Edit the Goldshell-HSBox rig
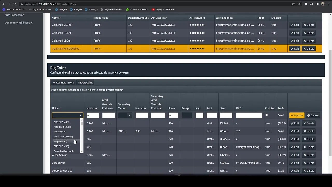Viewport: 332px width, 187px height. tap(295, 33)
